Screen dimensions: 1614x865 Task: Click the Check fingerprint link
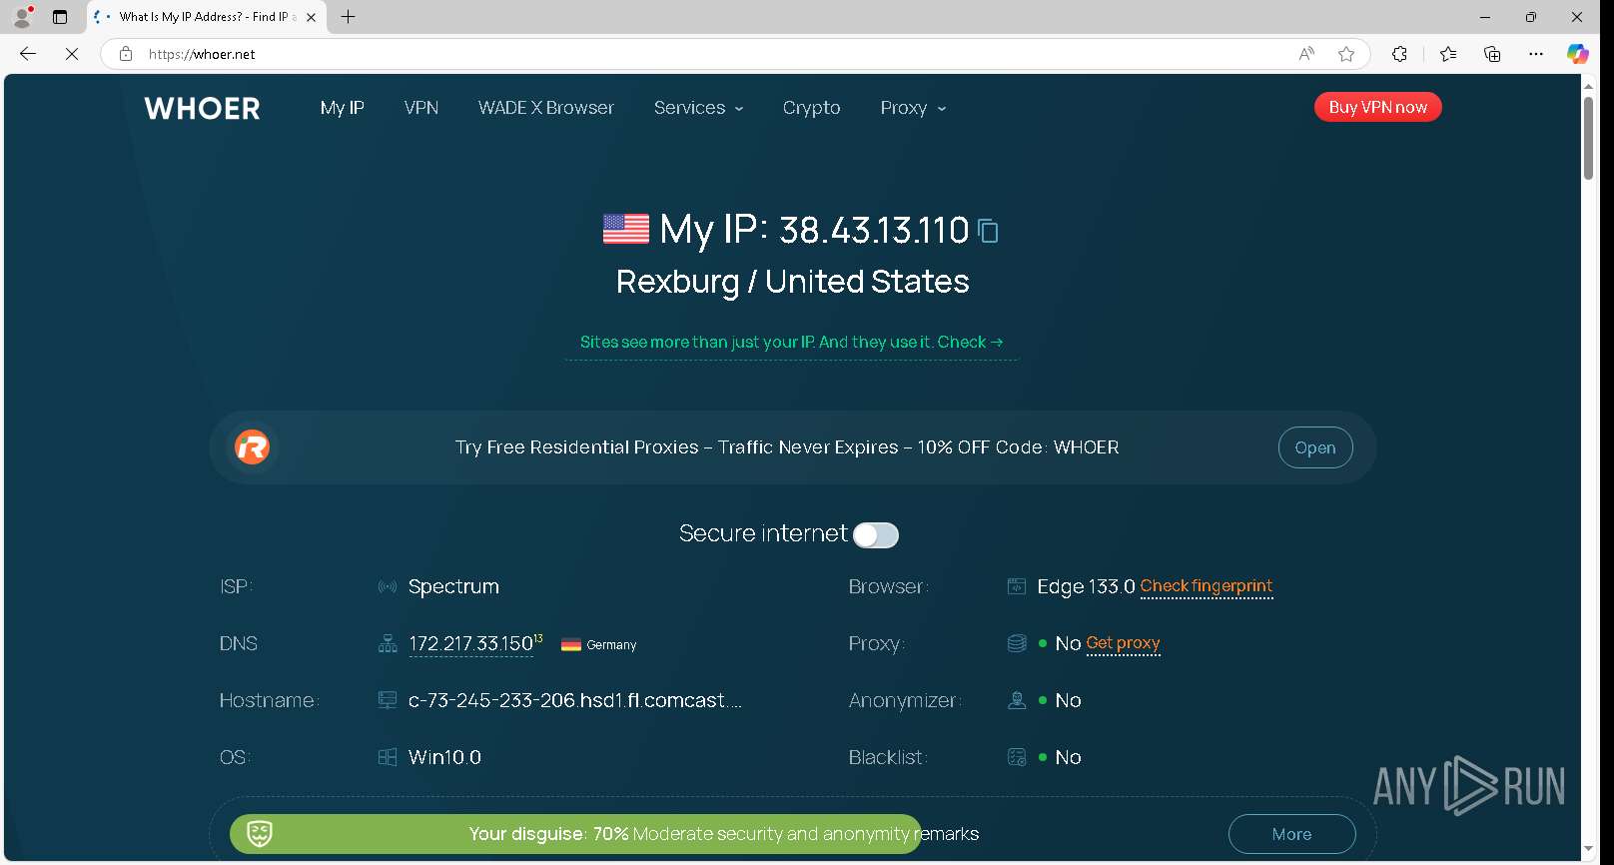(x=1207, y=586)
